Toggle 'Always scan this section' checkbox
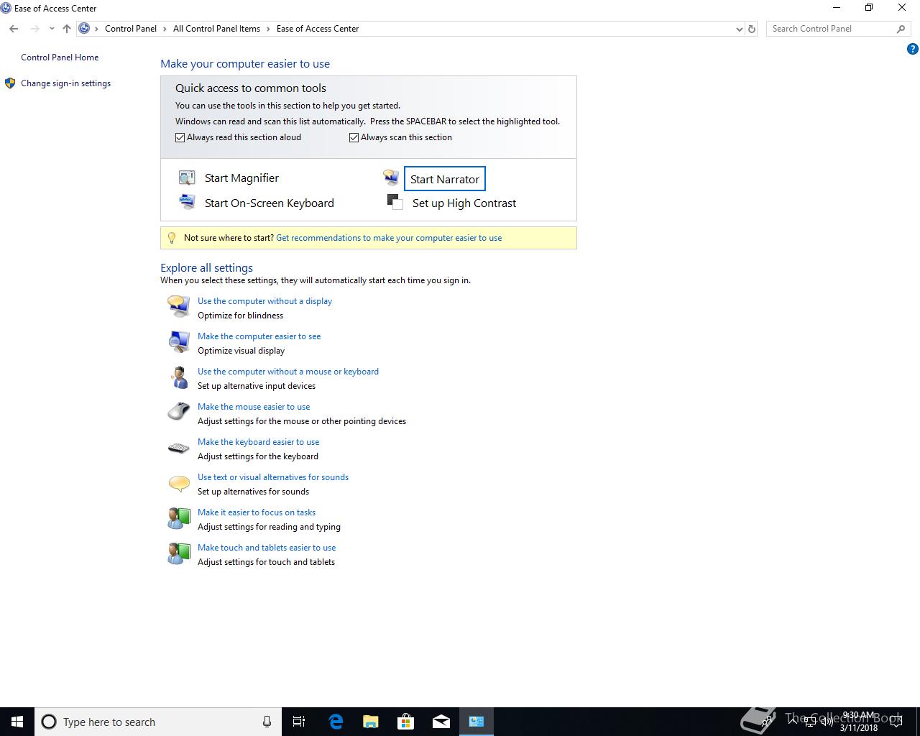 click(x=354, y=137)
